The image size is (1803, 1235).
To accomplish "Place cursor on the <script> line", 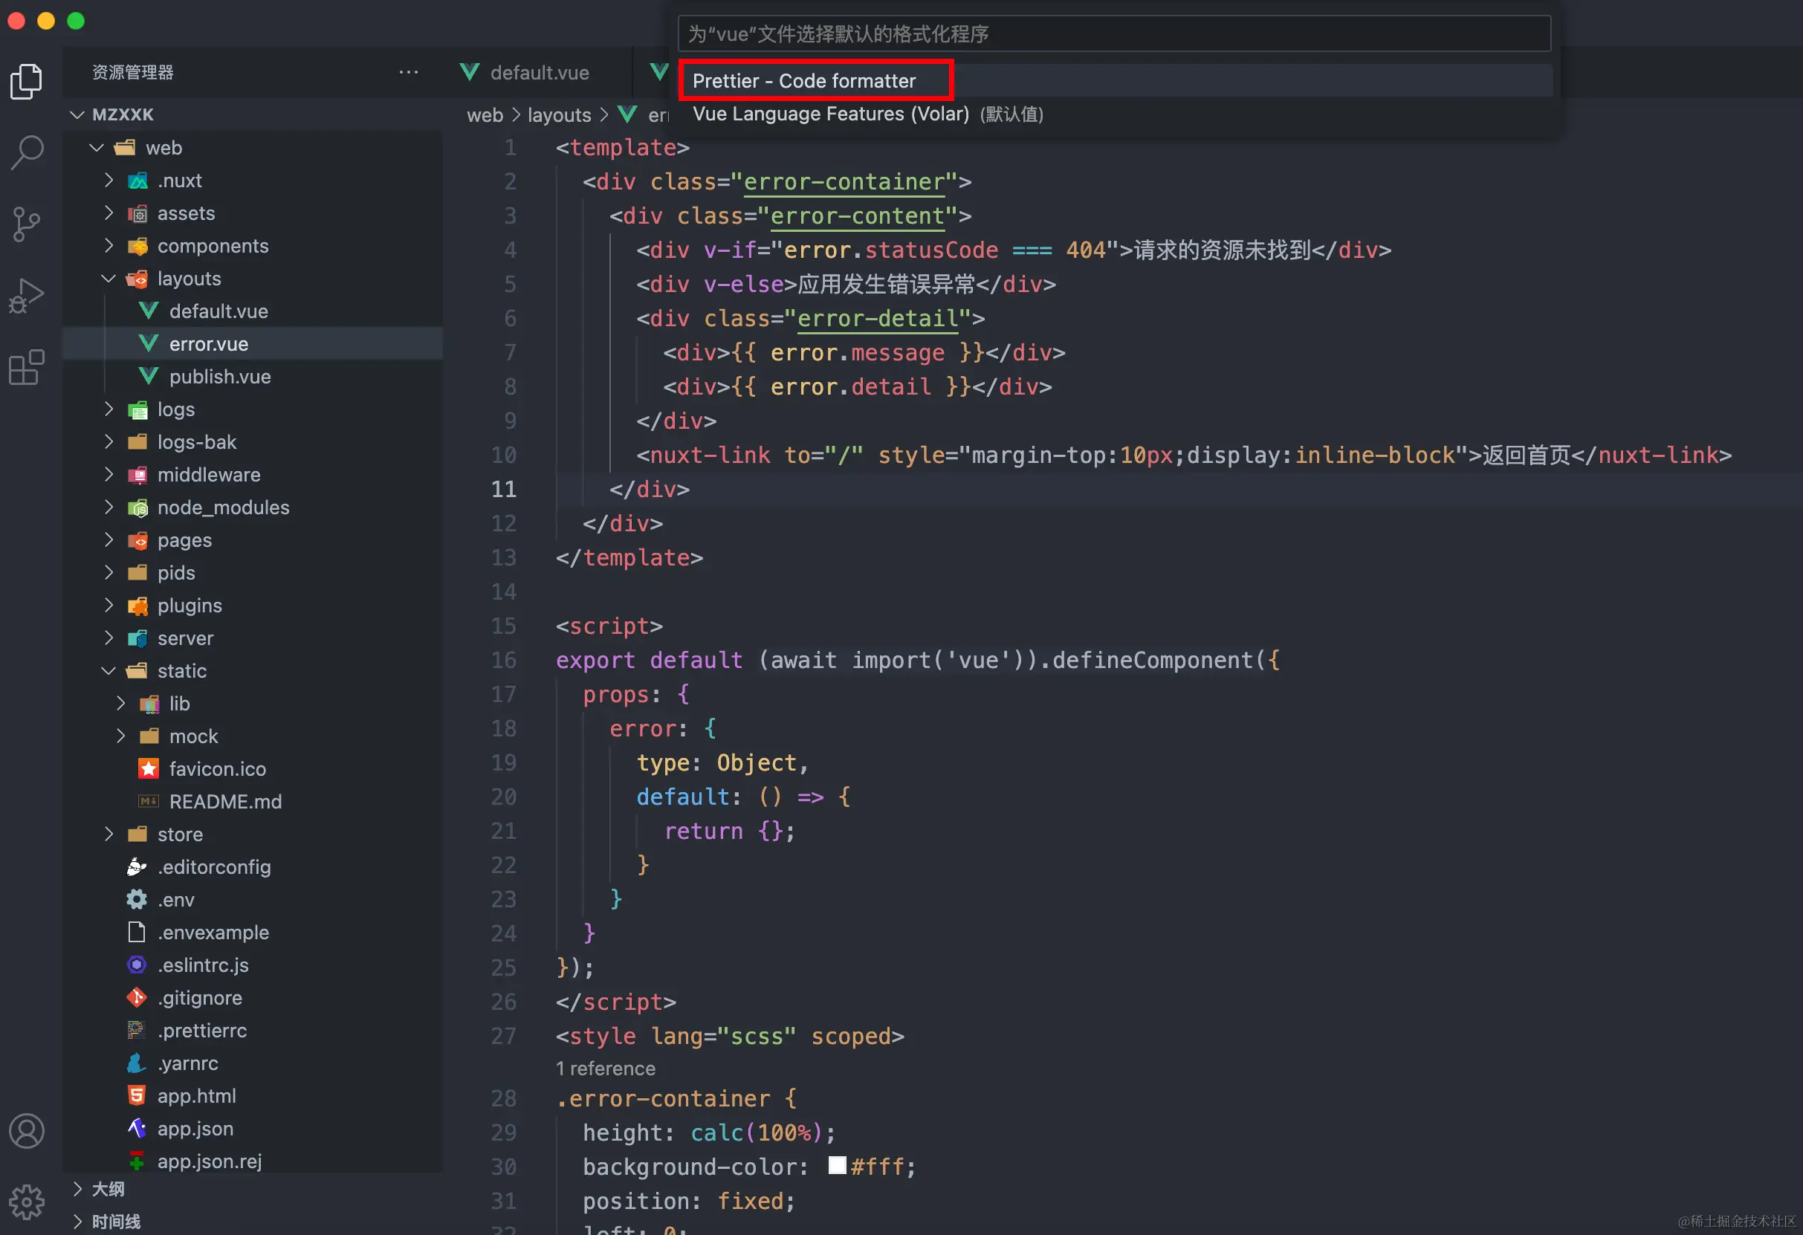I will (x=609, y=626).
